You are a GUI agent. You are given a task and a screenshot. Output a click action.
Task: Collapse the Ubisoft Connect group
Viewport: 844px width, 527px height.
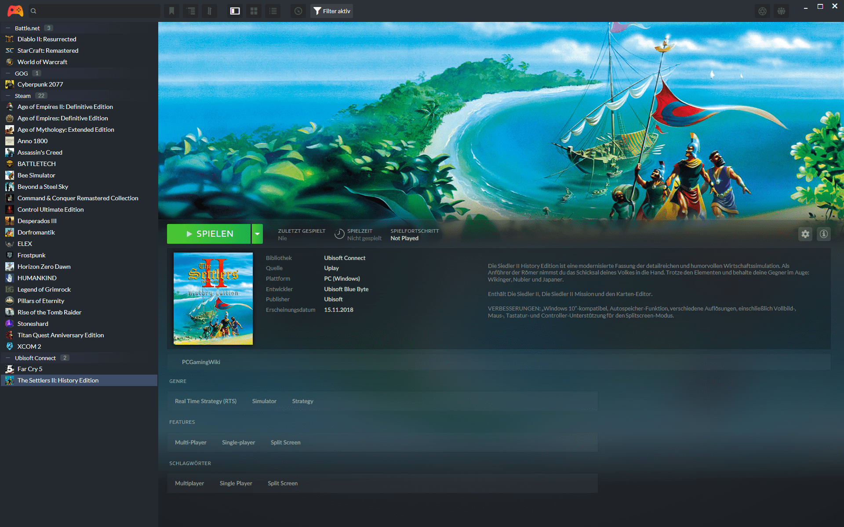pyautogui.click(x=8, y=358)
